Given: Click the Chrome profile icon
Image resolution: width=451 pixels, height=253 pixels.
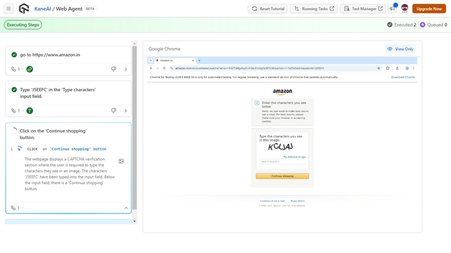Looking at the screenshot, I should [x=407, y=68].
